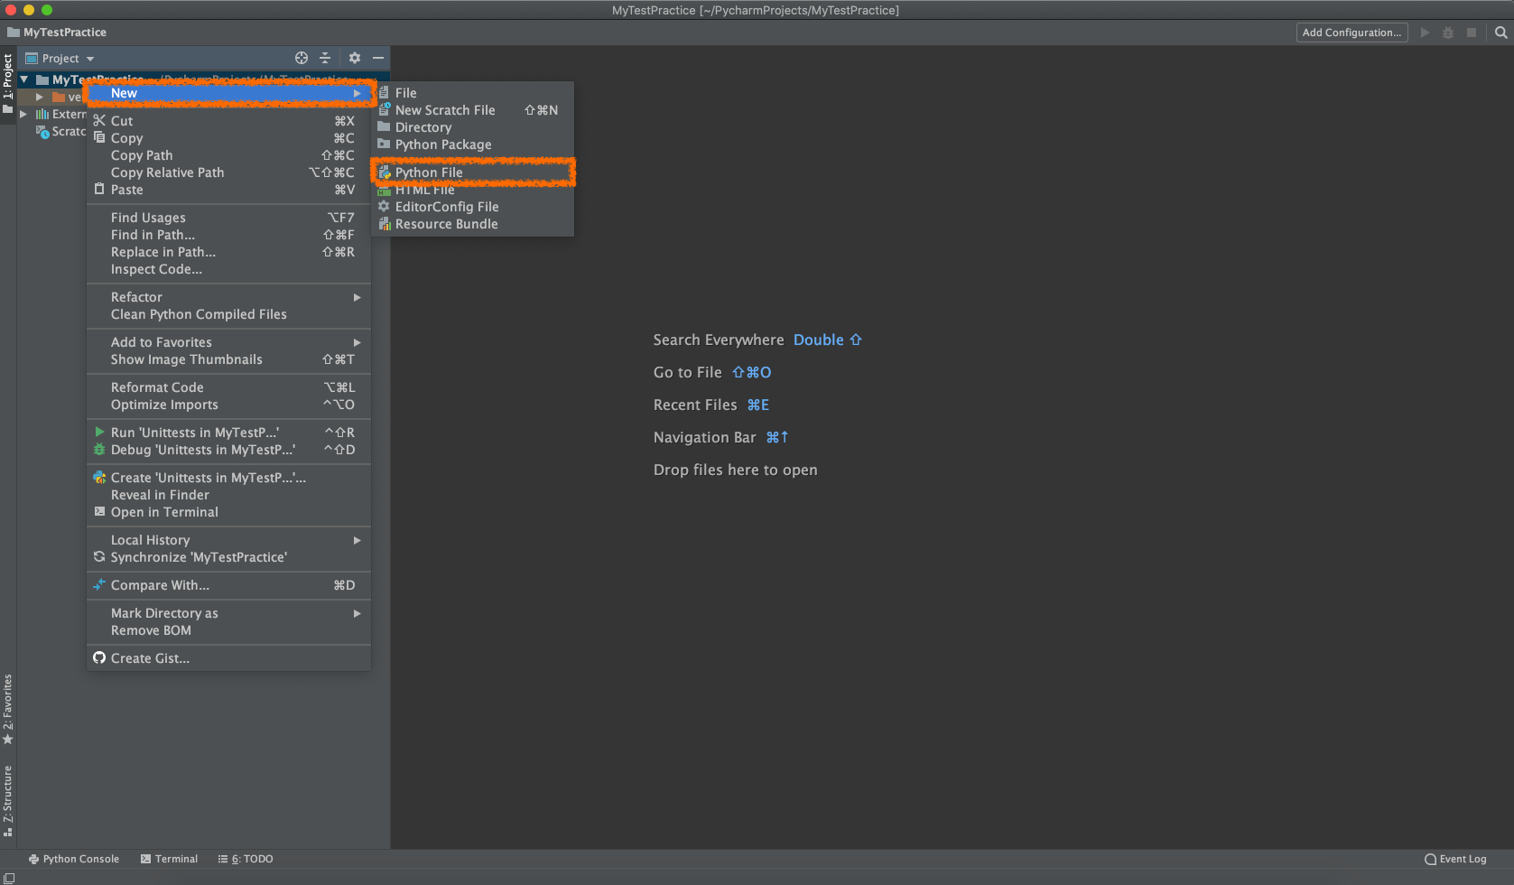Select Resource Bundle
Screen dimensions: 1514x885
pos(473,224)
